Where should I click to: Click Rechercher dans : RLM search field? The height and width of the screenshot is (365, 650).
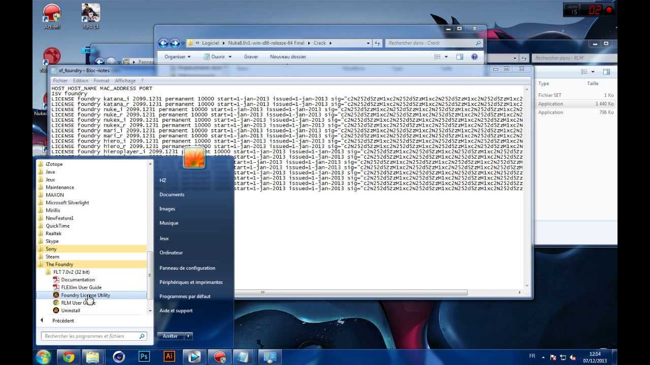click(574, 58)
